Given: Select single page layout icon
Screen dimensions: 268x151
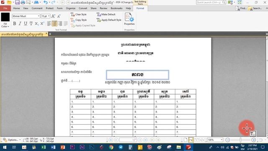Looking at the screenshot, I should (186, 140).
